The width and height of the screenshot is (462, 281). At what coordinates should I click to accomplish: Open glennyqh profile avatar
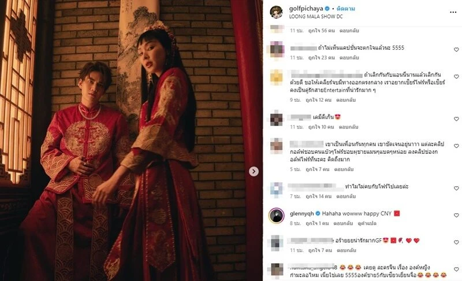(x=277, y=216)
